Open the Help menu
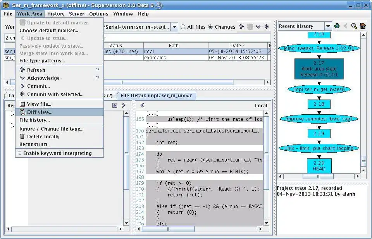Viewport: 372px width, 239px height. pyautogui.click(x=143, y=14)
